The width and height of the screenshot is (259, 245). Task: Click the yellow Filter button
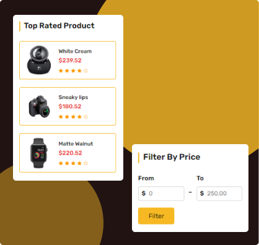click(x=156, y=216)
